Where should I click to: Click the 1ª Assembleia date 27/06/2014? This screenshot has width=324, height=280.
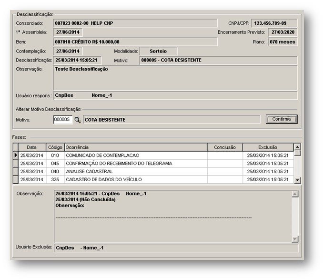pyautogui.click(x=68, y=32)
